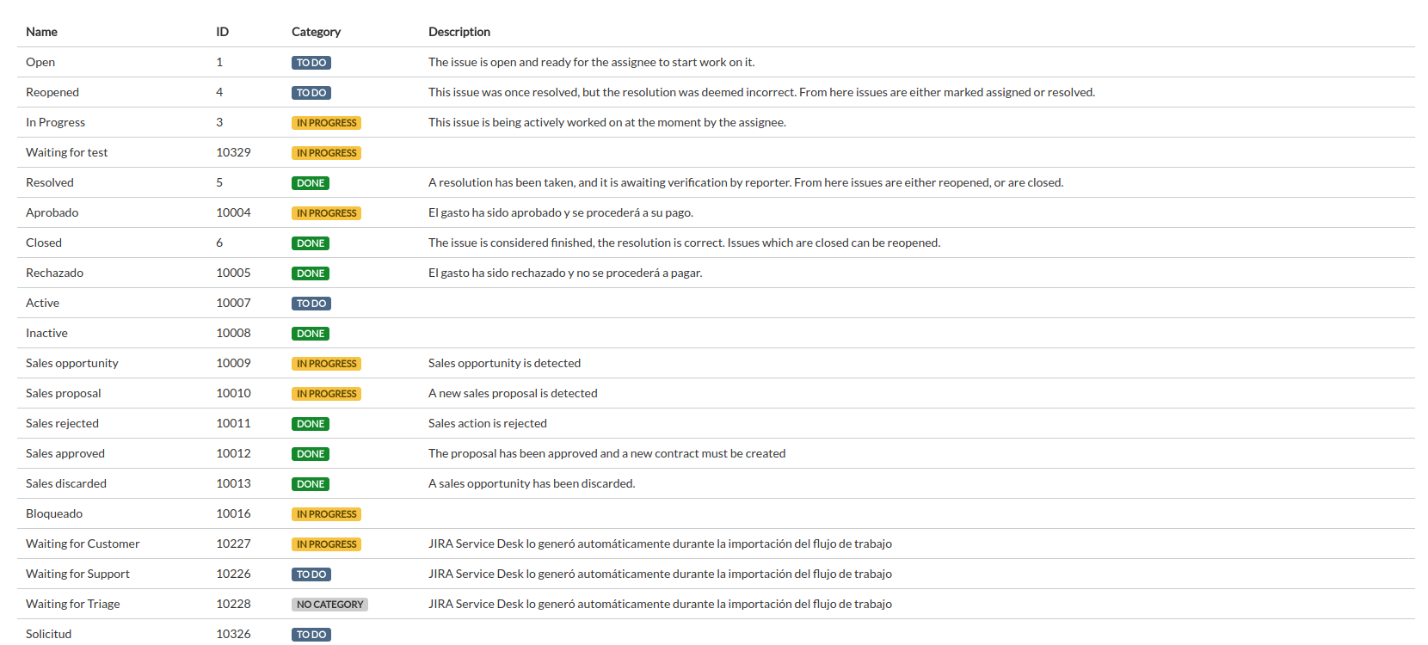1428x645 pixels.
Task: Click the IN PROGRESS badge for Bloqueado
Action: click(326, 514)
